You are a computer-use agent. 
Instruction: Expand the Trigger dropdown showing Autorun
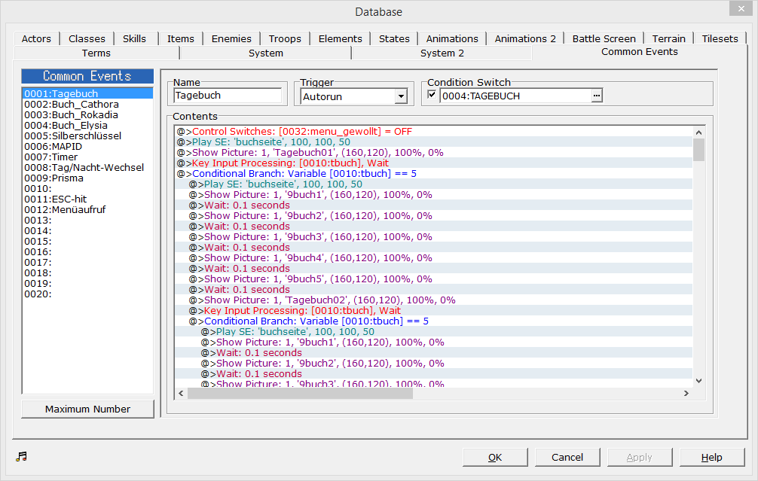400,96
